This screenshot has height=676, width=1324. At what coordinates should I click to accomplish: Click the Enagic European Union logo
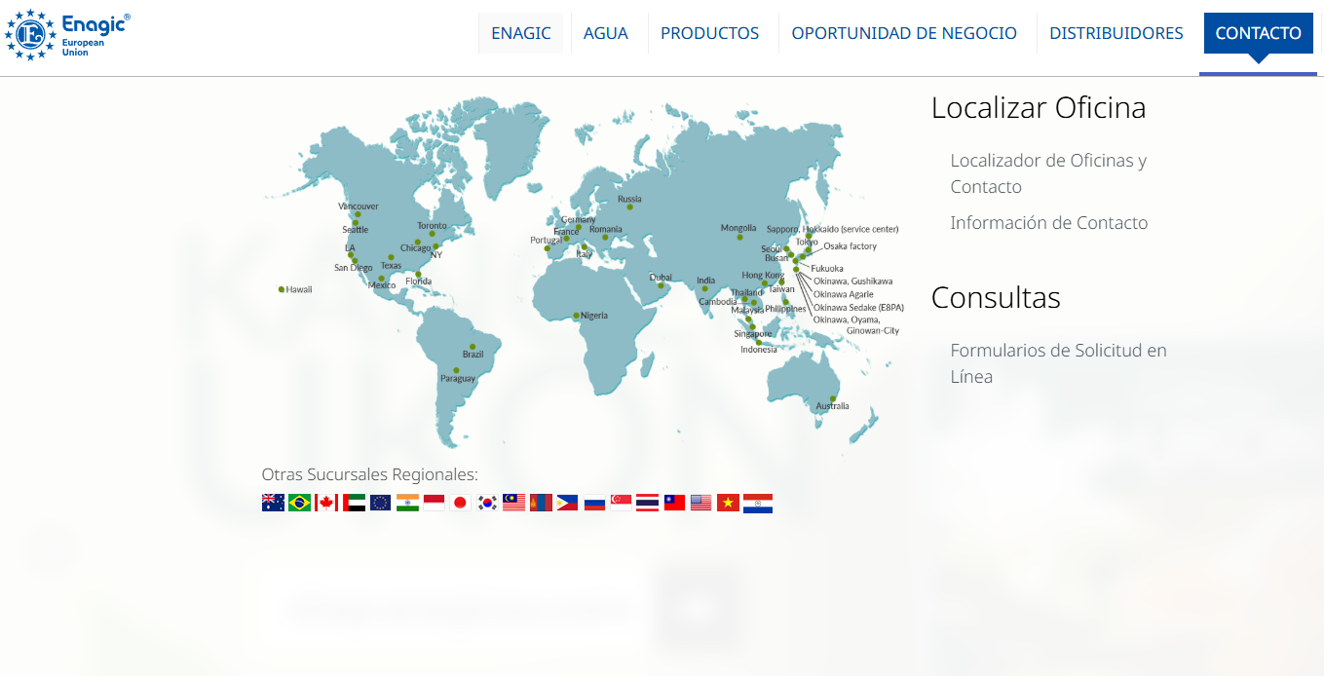coord(66,35)
